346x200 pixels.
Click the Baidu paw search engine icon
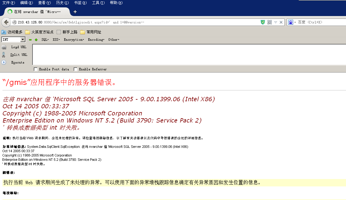pyautogui.click(x=291, y=22)
